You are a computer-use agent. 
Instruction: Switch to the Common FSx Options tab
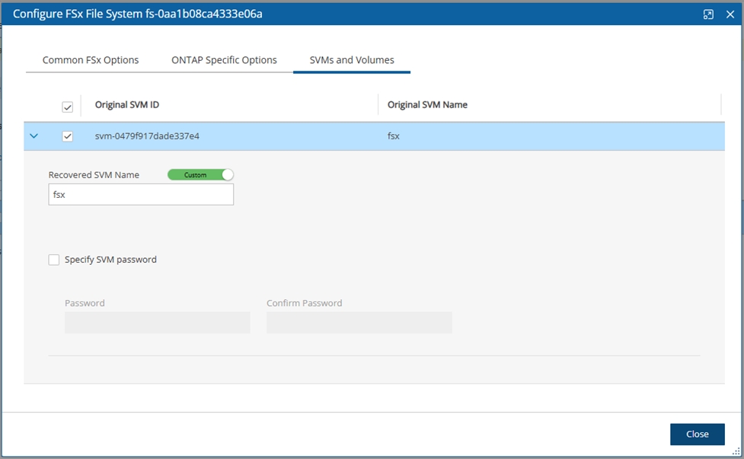click(91, 60)
